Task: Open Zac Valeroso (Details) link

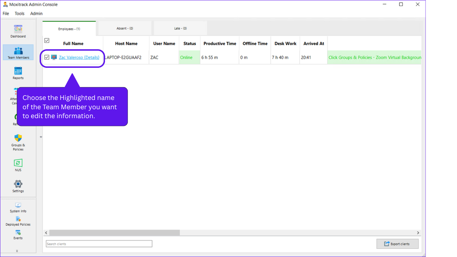Action: [79, 57]
